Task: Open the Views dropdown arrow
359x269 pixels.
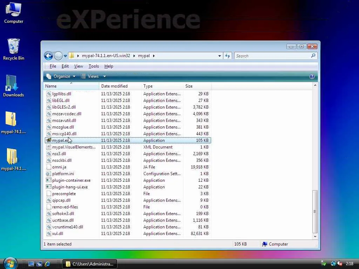Action: tap(104, 76)
